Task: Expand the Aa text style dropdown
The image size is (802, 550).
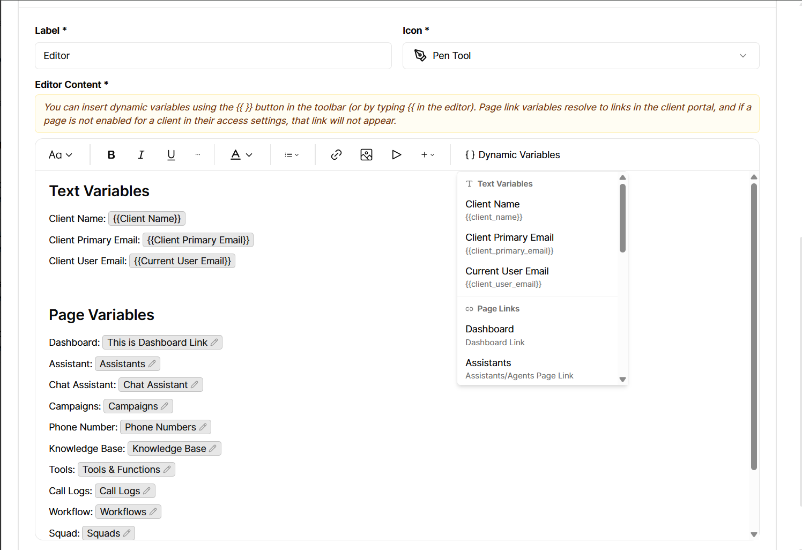Action: tap(60, 155)
